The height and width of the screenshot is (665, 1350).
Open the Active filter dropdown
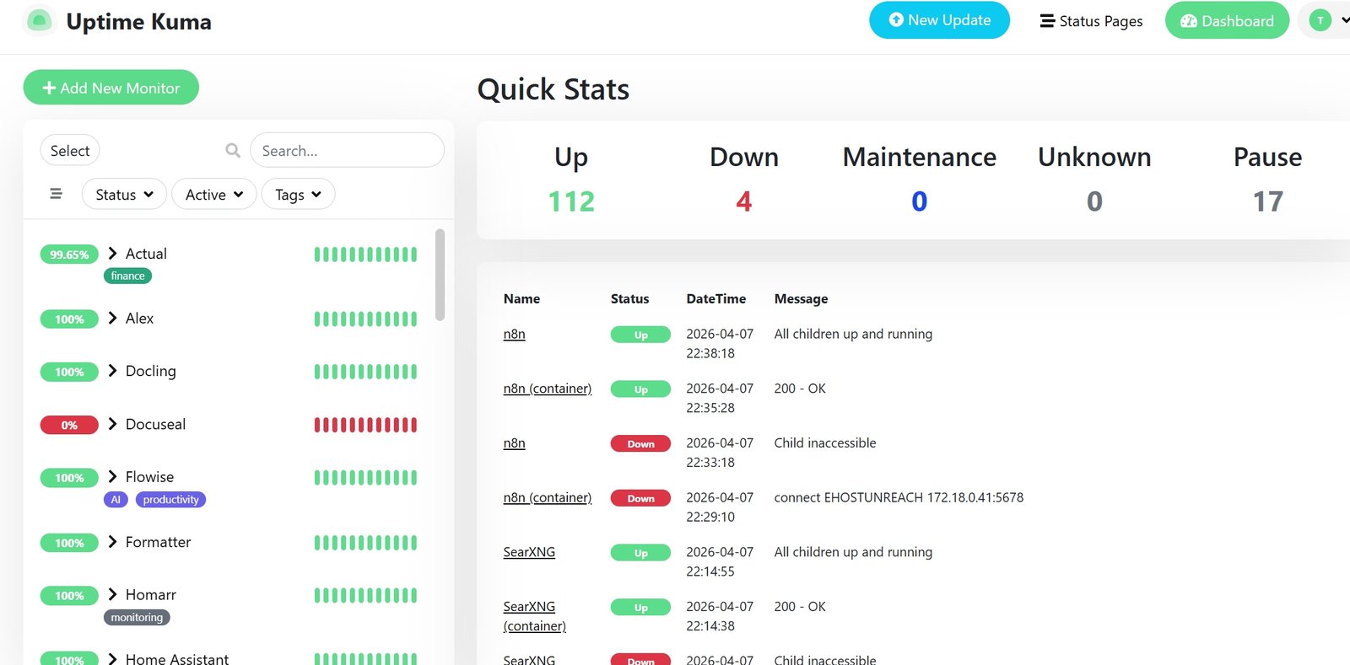tap(214, 194)
